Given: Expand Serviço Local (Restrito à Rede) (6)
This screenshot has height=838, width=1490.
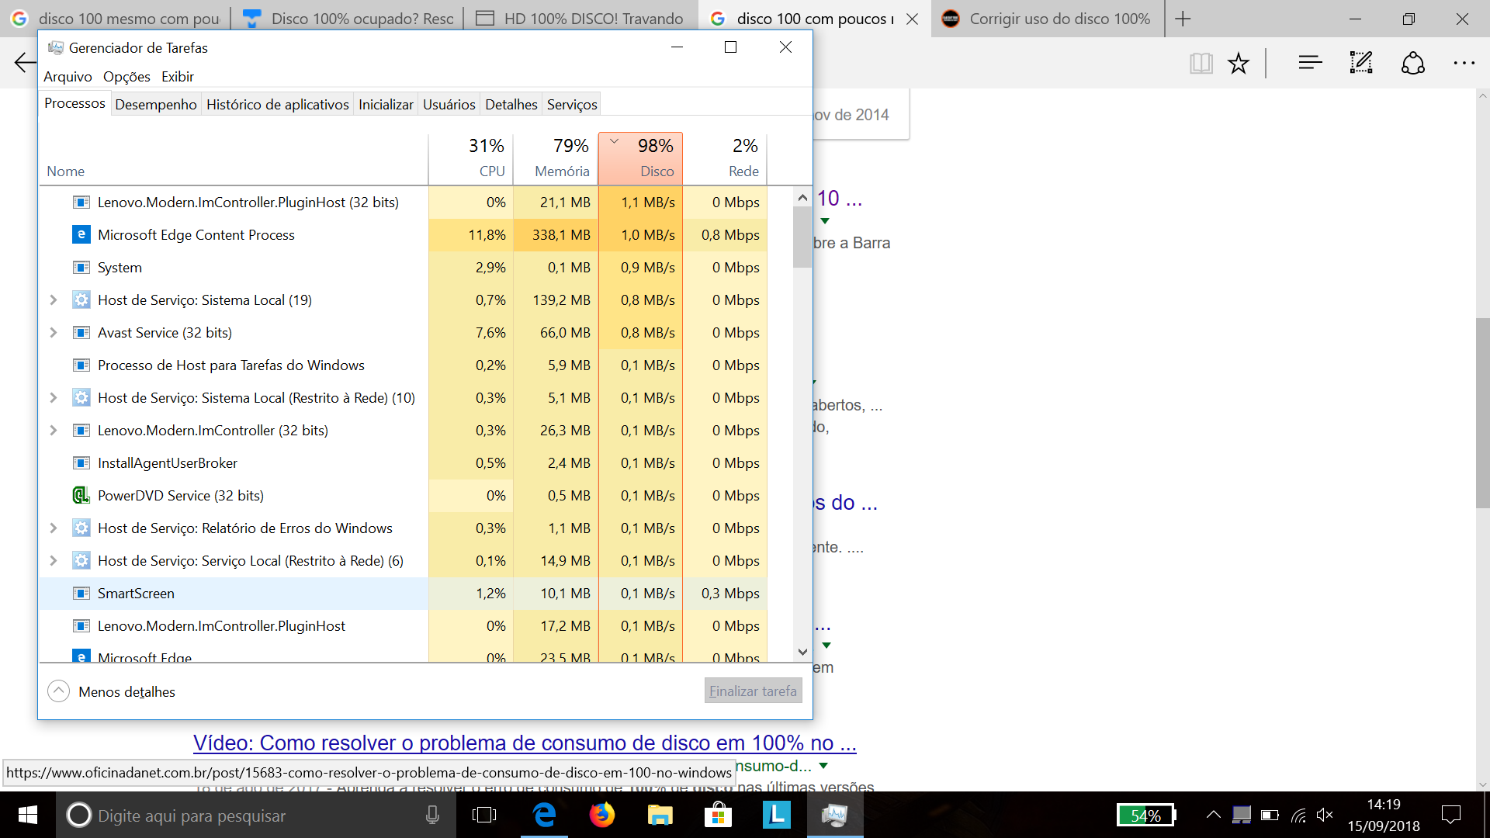Looking at the screenshot, I should (x=54, y=560).
